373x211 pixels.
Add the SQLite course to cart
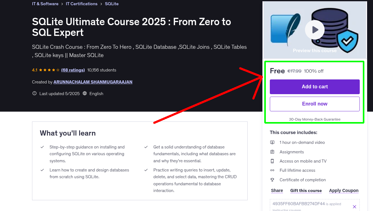point(314,87)
